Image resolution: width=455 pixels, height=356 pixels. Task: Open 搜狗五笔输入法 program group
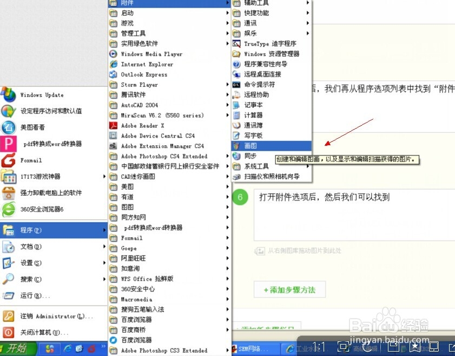169,309
